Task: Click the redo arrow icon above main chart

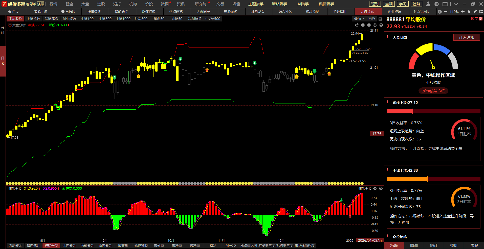Action: click(357, 25)
